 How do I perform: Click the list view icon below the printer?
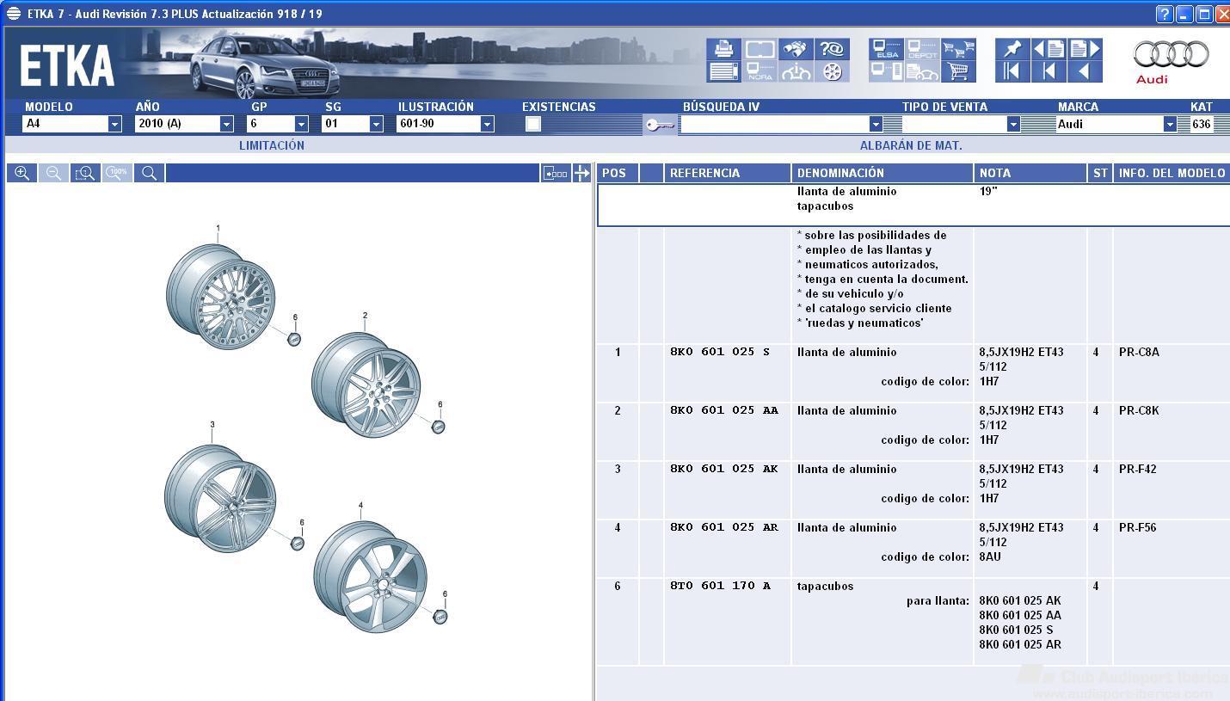click(x=724, y=71)
